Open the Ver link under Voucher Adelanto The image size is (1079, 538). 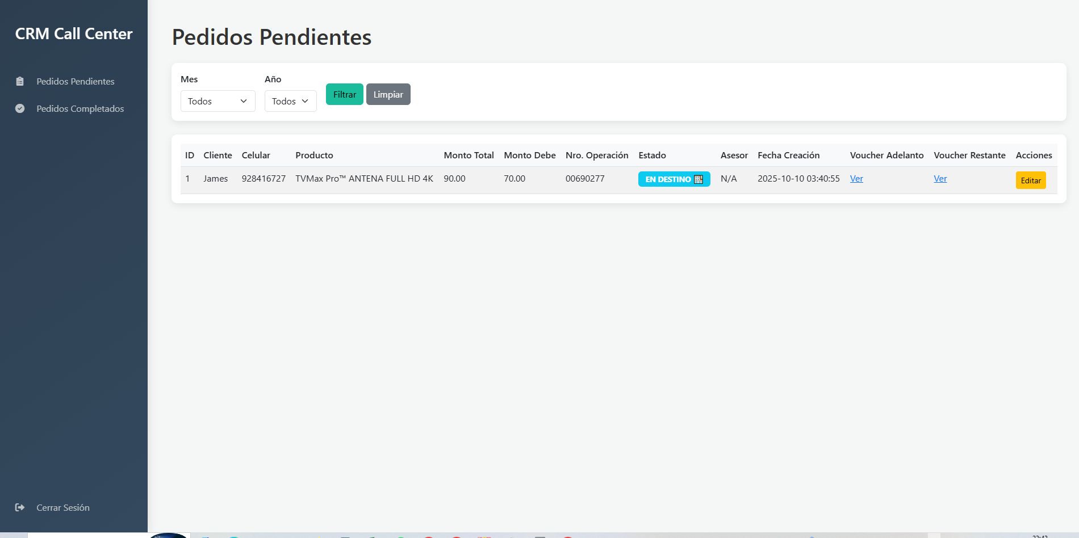tap(856, 179)
